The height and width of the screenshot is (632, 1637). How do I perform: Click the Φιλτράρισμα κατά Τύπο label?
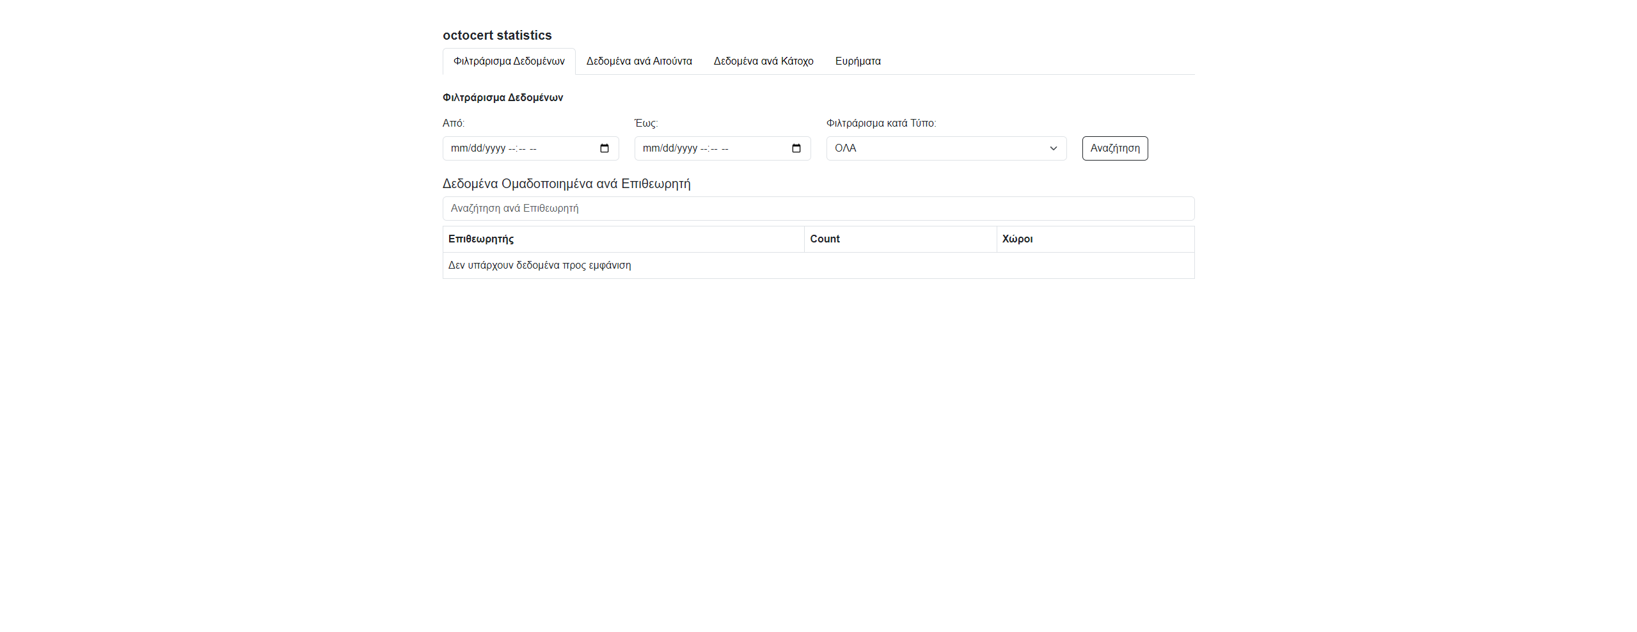coord(881,123)
